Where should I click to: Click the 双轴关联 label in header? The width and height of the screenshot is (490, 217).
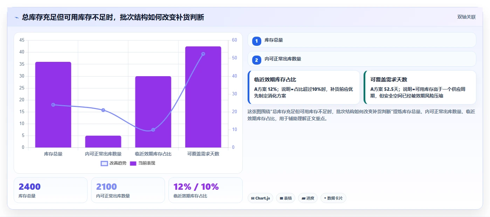[x=466, y=17]
